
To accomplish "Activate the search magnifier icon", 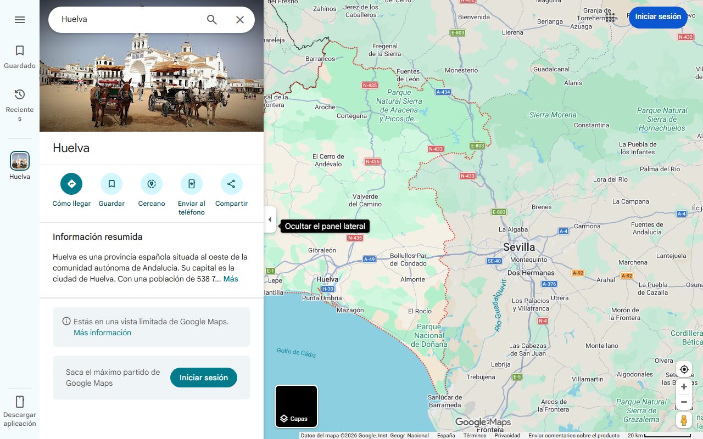I will (211, 19).
